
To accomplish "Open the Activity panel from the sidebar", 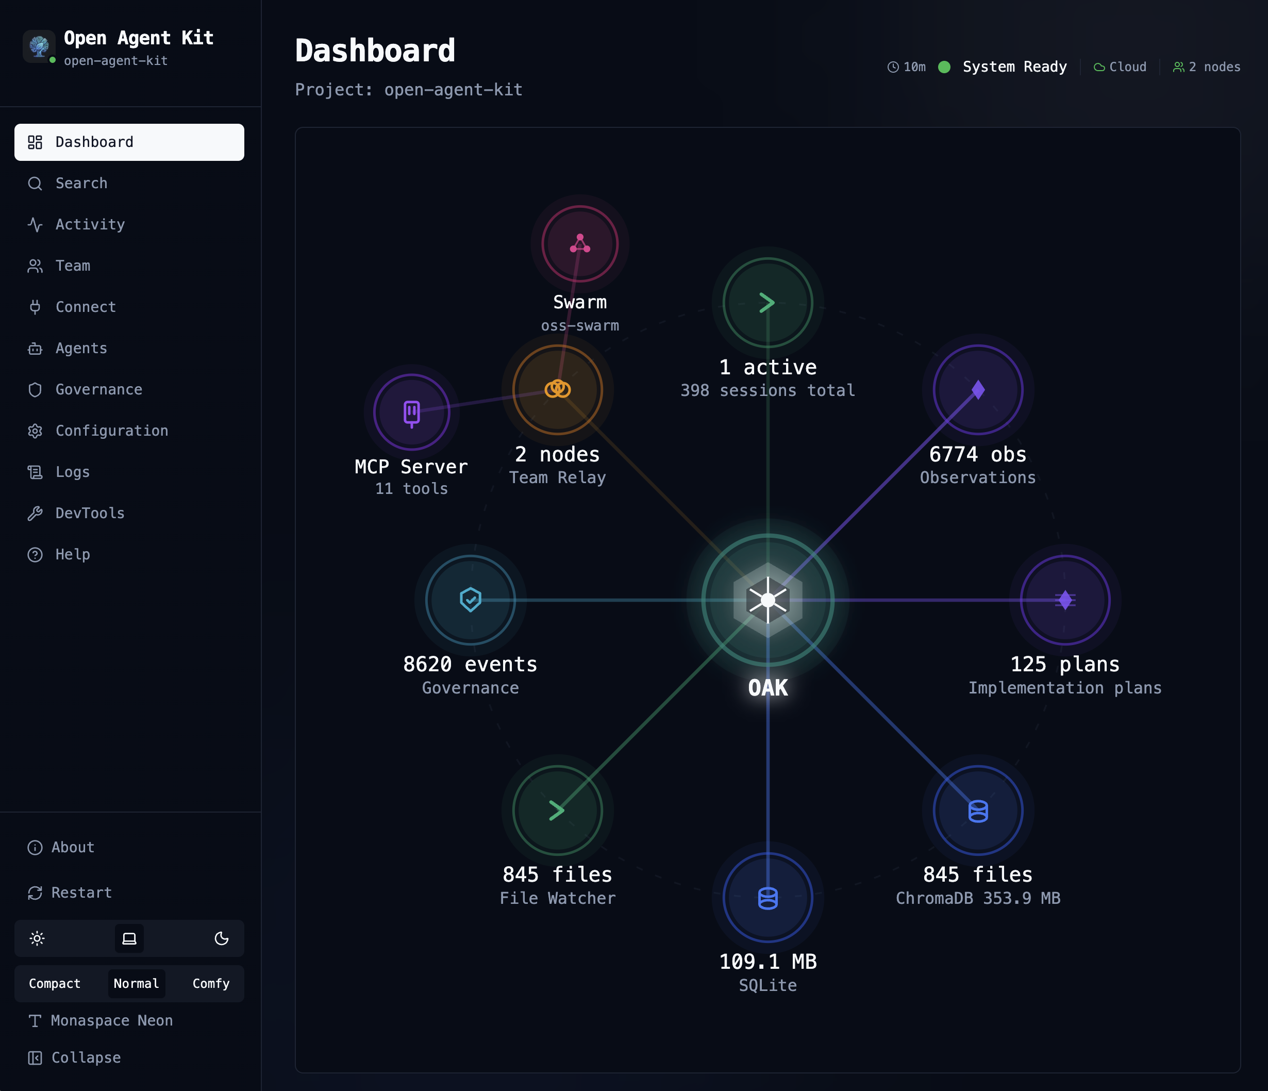I will (x=89, y=224).
